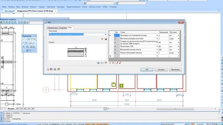
Task: Click the fourth (orange) icon at dialog bottom-left
Action: (x=59, y=69)
